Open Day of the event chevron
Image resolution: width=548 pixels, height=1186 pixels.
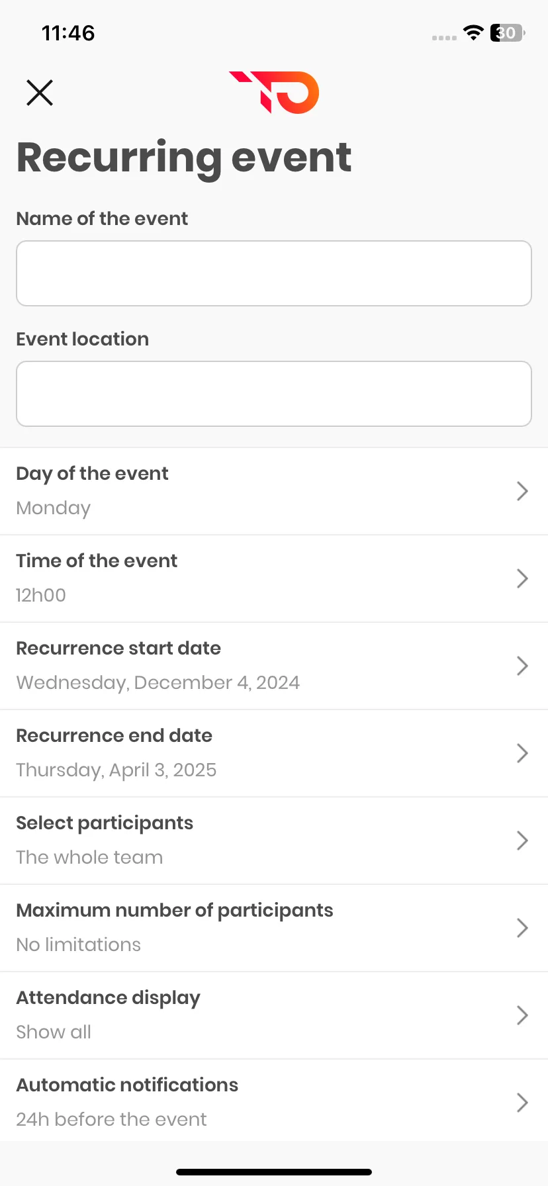point(522,491)
